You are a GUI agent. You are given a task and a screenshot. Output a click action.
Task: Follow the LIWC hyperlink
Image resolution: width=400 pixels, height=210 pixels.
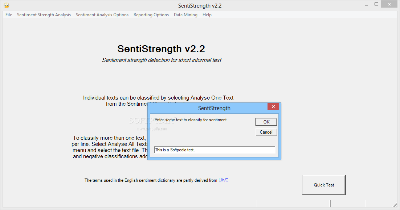pos(223,180)
